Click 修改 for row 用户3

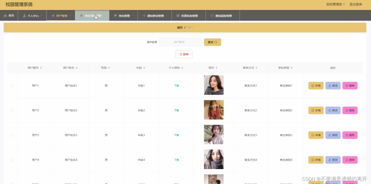(x=333, y=135)
